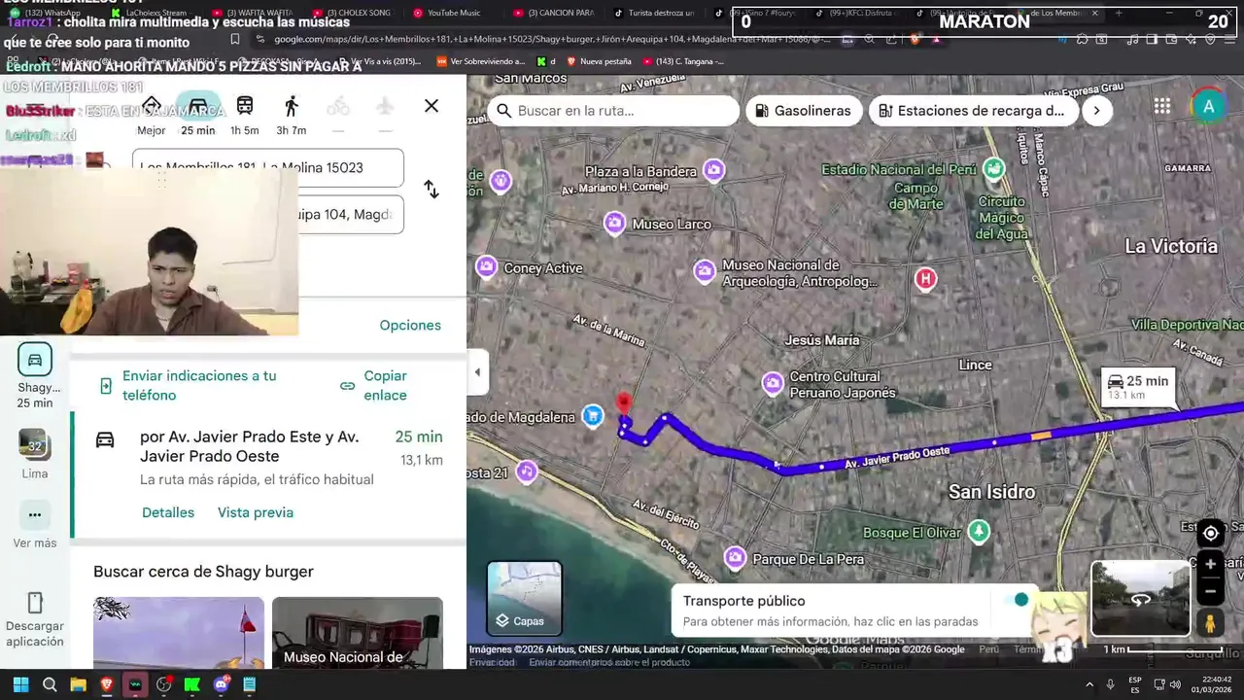This screenshot has width=1244, height=700.
Task: Click the red destination marker
Action: (x=624, y=404)
